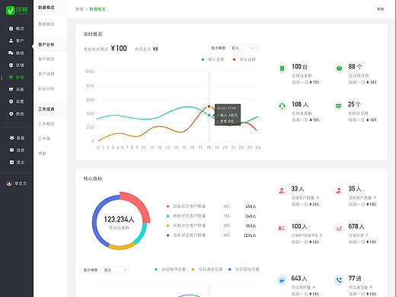Open the 店铺 shop sidebar icon

pyautogui.click(x=11, y=65)
